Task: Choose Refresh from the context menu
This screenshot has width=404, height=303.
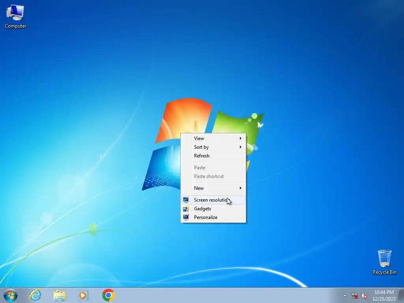Action: (x=213, y=156)
